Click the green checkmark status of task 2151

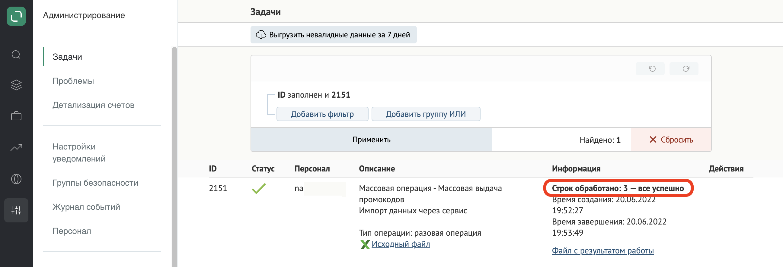pos(259,188)
